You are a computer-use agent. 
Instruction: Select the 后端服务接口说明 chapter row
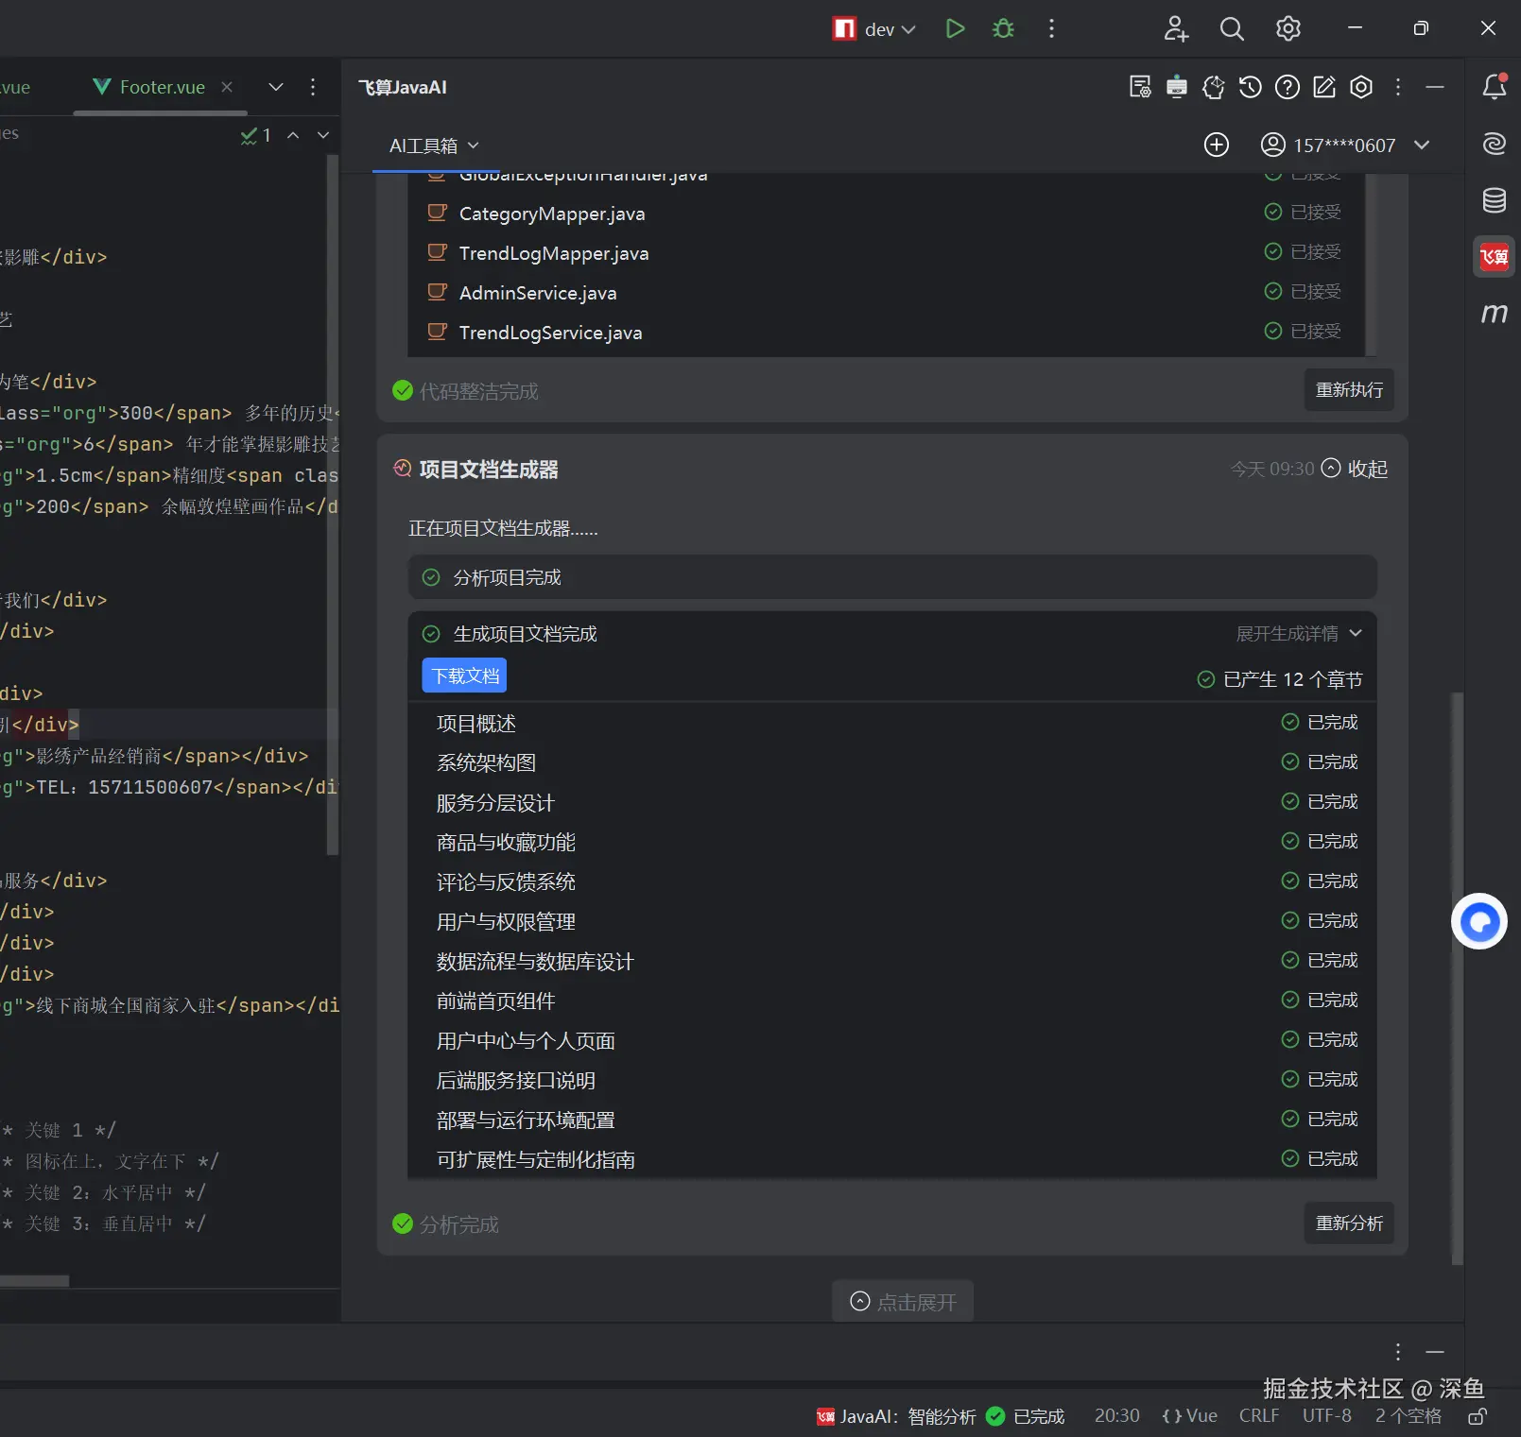coord(892,1080)
